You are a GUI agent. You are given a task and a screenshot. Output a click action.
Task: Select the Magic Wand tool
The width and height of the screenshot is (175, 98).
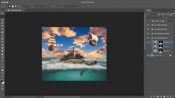2,23
